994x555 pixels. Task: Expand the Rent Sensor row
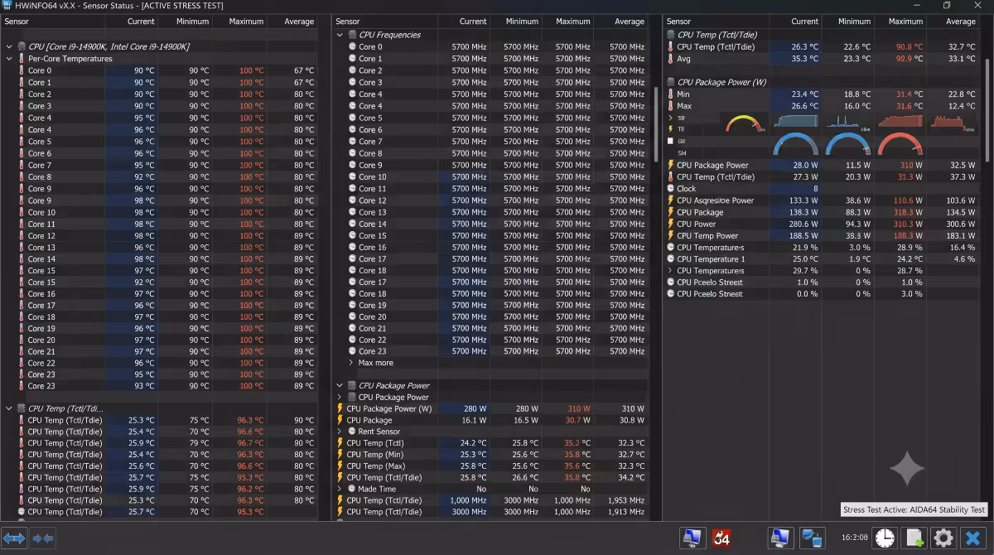coord(340,432)
